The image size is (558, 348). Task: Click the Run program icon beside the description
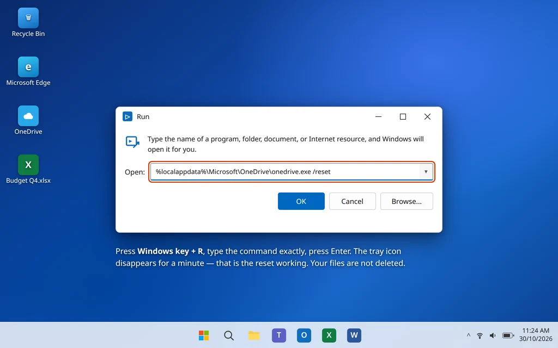pos(132,142)
